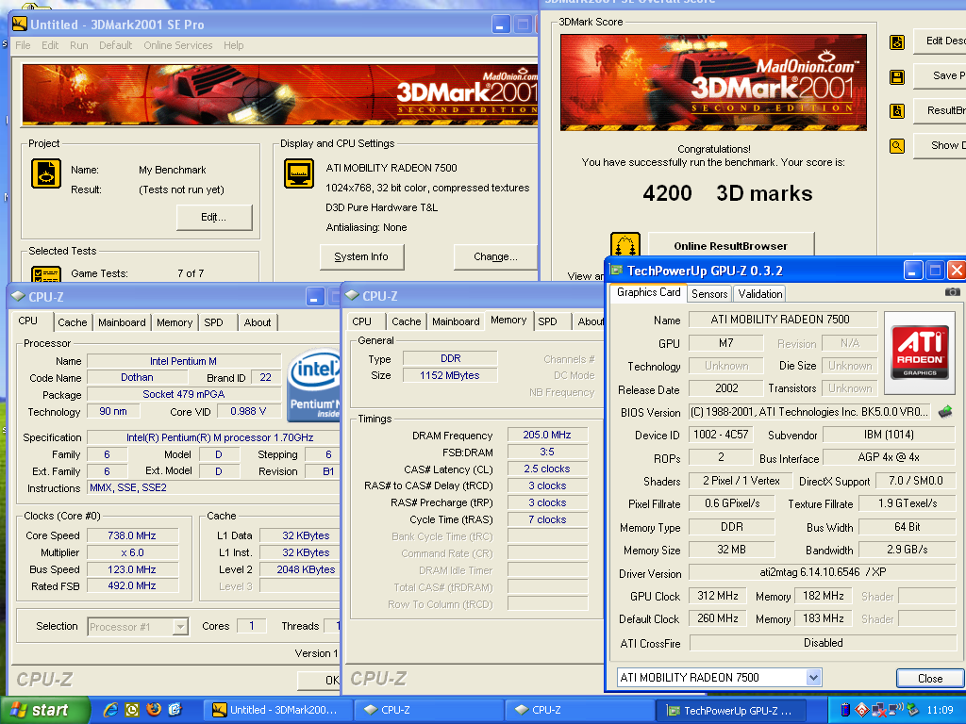Viewport: 966px width, 724px height.
Task: Open Cache tab in Memory CPU-Z window
Action: click(x=406, y=321)
